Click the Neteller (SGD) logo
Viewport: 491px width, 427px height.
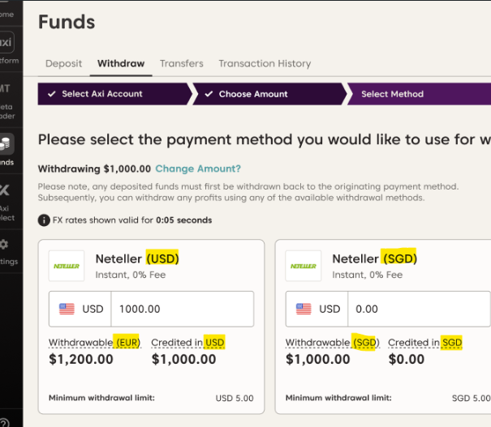pyautogui.click(x=304, y=266)
